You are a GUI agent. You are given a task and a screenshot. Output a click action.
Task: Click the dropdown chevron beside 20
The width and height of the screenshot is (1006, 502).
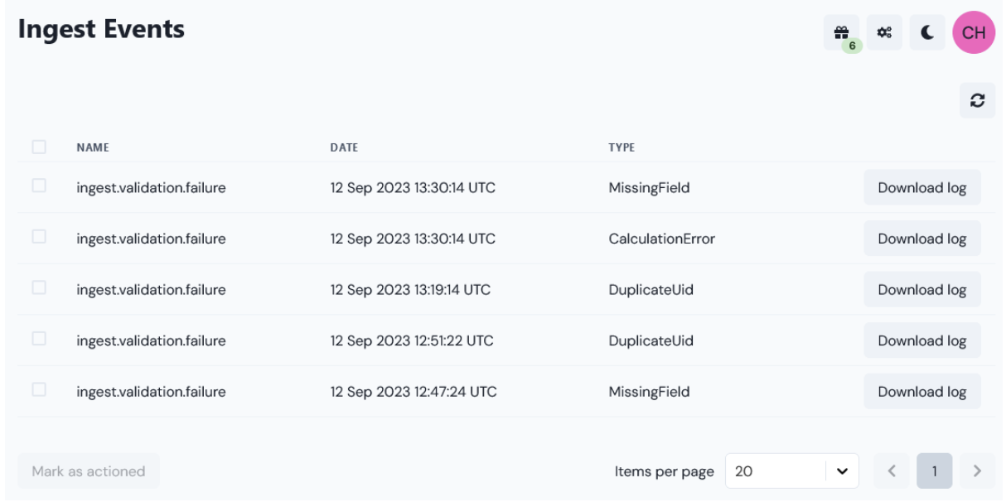[843, 471]
